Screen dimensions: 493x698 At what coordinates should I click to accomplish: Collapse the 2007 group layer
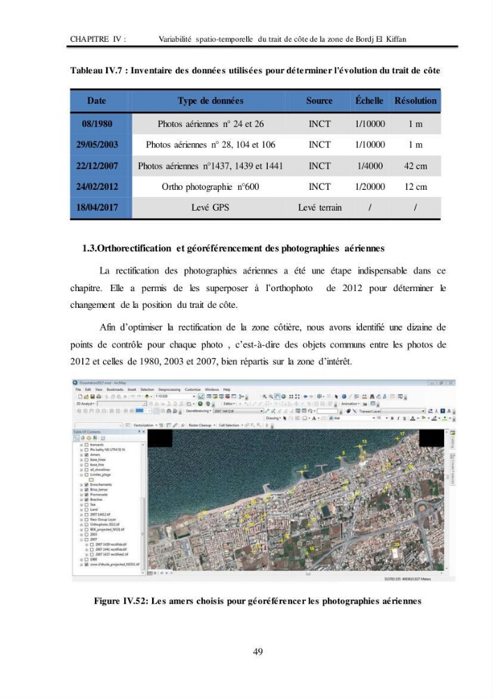coord(82,539)
